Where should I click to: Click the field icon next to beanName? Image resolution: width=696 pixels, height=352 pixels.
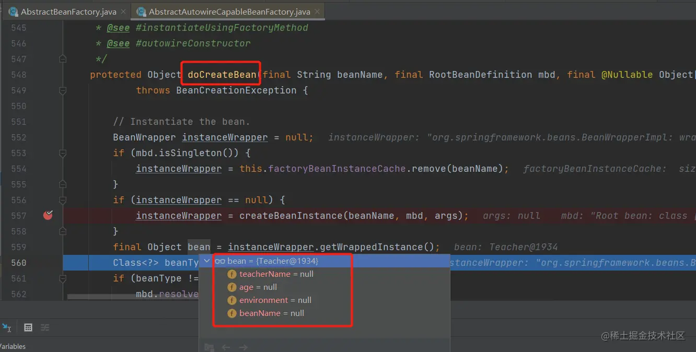(x=232, y=313)
